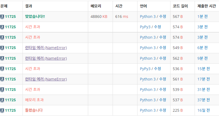The image size is (219, 117).
Task: Click the 37분 전 submission time
Action: coord(203,100)
